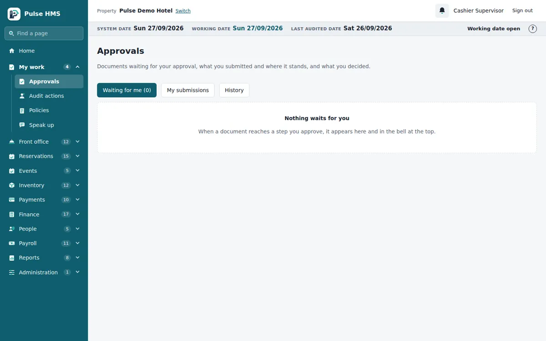The height and width of the screenshot is (341, 546).
Task: Click the Reservations calendar icon
Action: pos(12,156)
